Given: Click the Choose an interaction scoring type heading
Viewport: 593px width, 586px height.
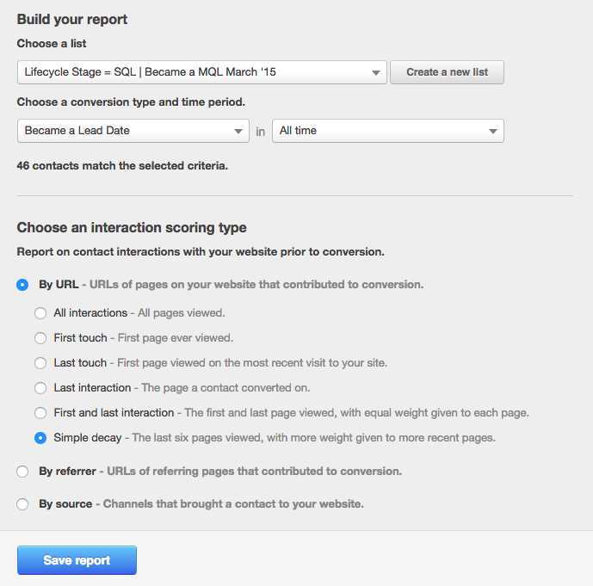Looking at the screenshot, I should (132, 228).
